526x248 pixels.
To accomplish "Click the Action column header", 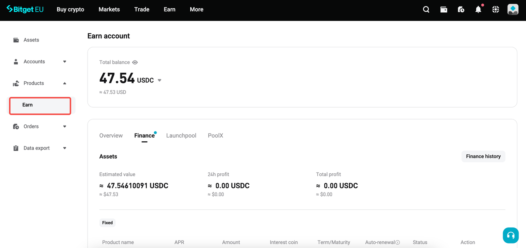I will (468, 242).
